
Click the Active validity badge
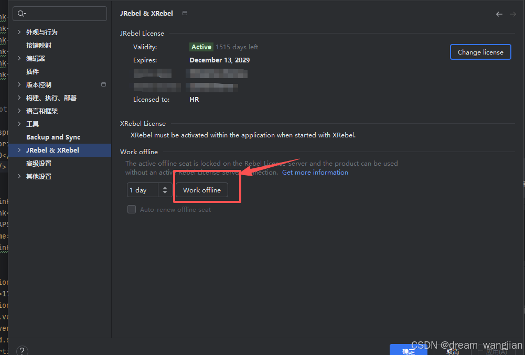[201, 47]
